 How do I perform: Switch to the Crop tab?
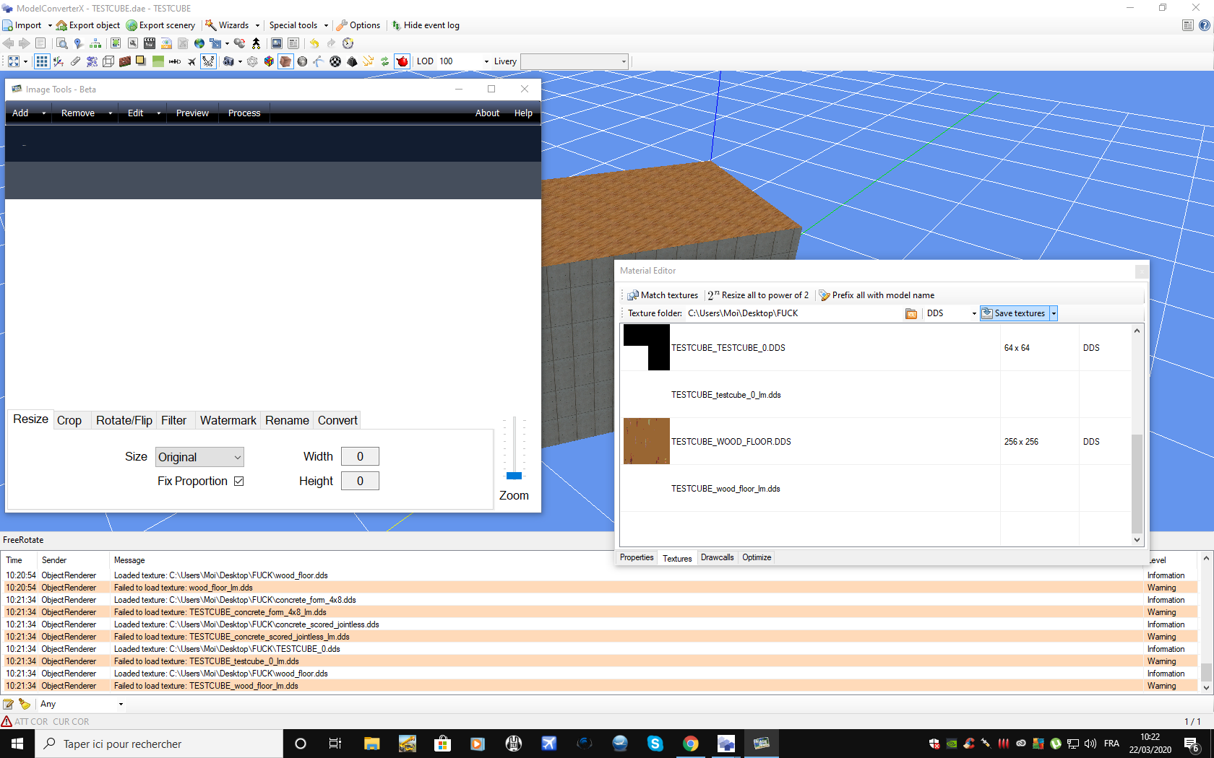point(69,421)
